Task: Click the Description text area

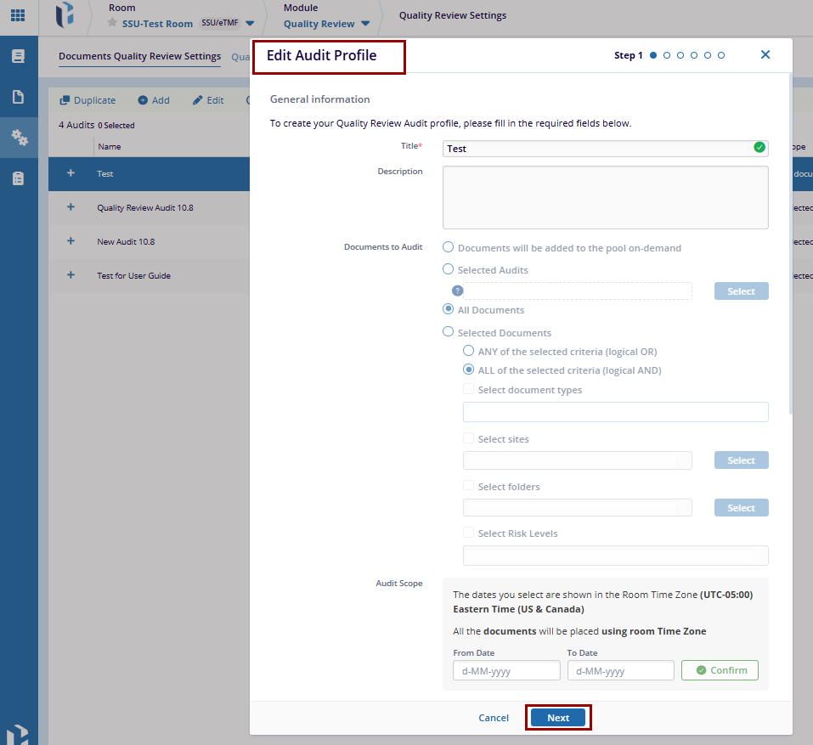Action: [605, 197]
